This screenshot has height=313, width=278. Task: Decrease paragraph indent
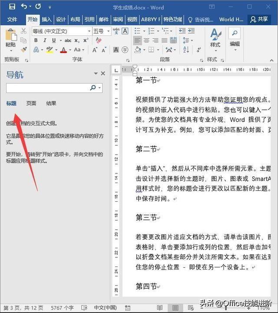[182, 31]
